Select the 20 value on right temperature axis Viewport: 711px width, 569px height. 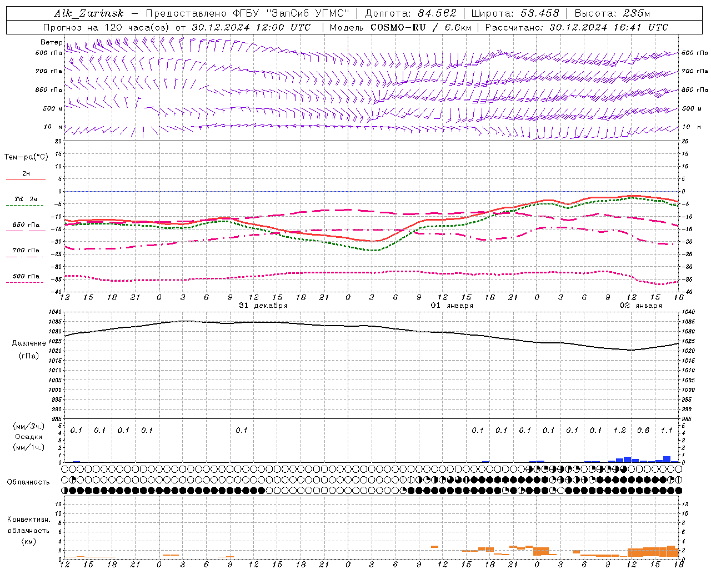685,142
